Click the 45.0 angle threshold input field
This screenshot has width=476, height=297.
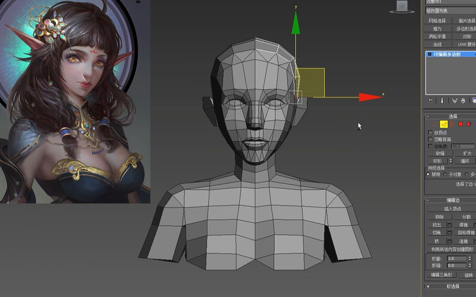coord(461,146)
